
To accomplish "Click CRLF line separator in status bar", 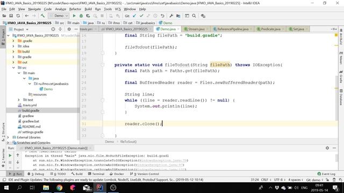I will tap(266, 180).
